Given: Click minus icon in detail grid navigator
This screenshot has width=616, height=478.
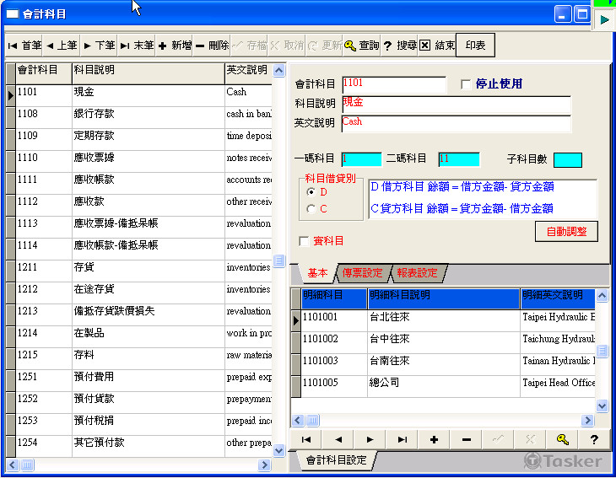Looking at the screenshot, I should [466, 439].
